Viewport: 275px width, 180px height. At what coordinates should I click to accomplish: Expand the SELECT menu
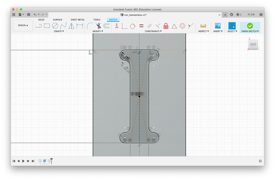(232, 31)
